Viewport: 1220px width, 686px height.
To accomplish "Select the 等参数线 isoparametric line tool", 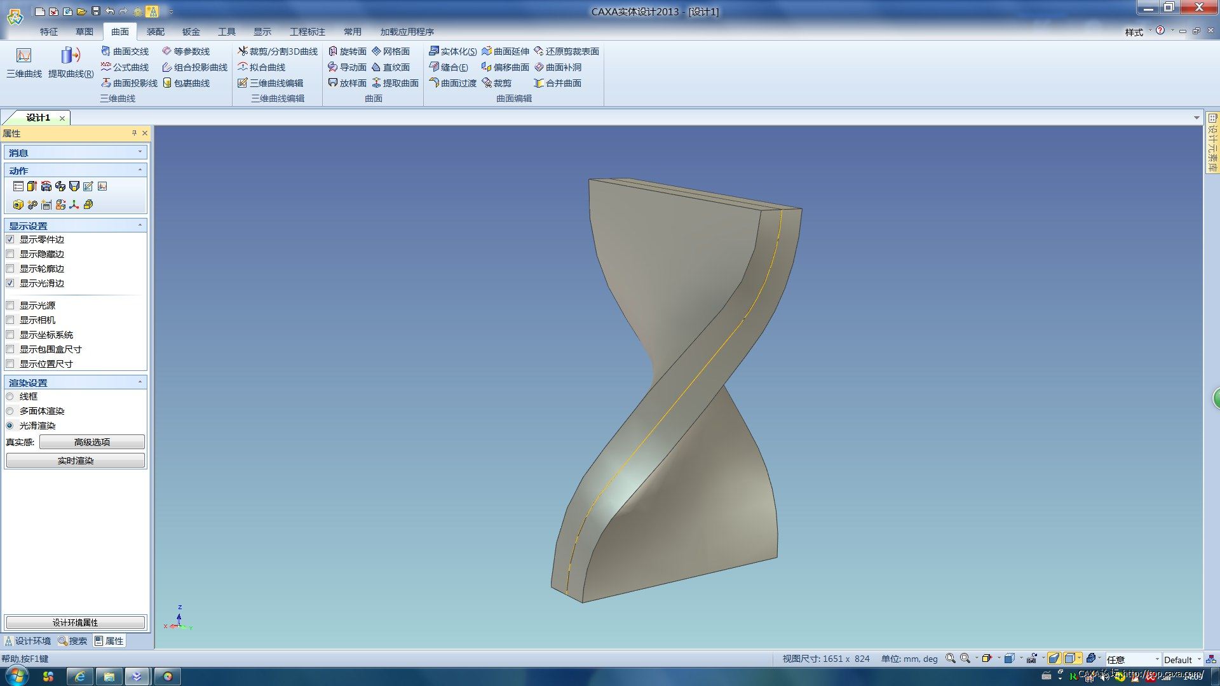I will pos(186,51).
